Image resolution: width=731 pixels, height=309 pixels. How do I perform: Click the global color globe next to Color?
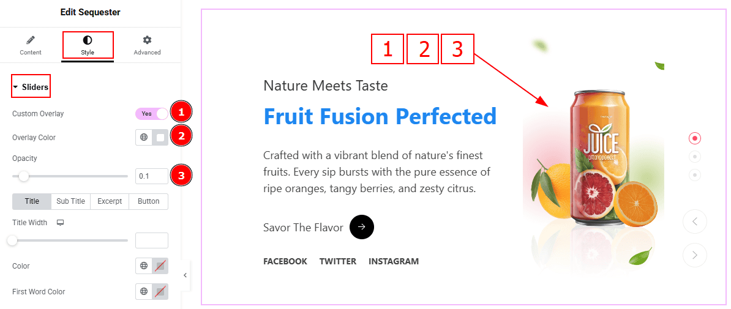click(x=144, y=266)
